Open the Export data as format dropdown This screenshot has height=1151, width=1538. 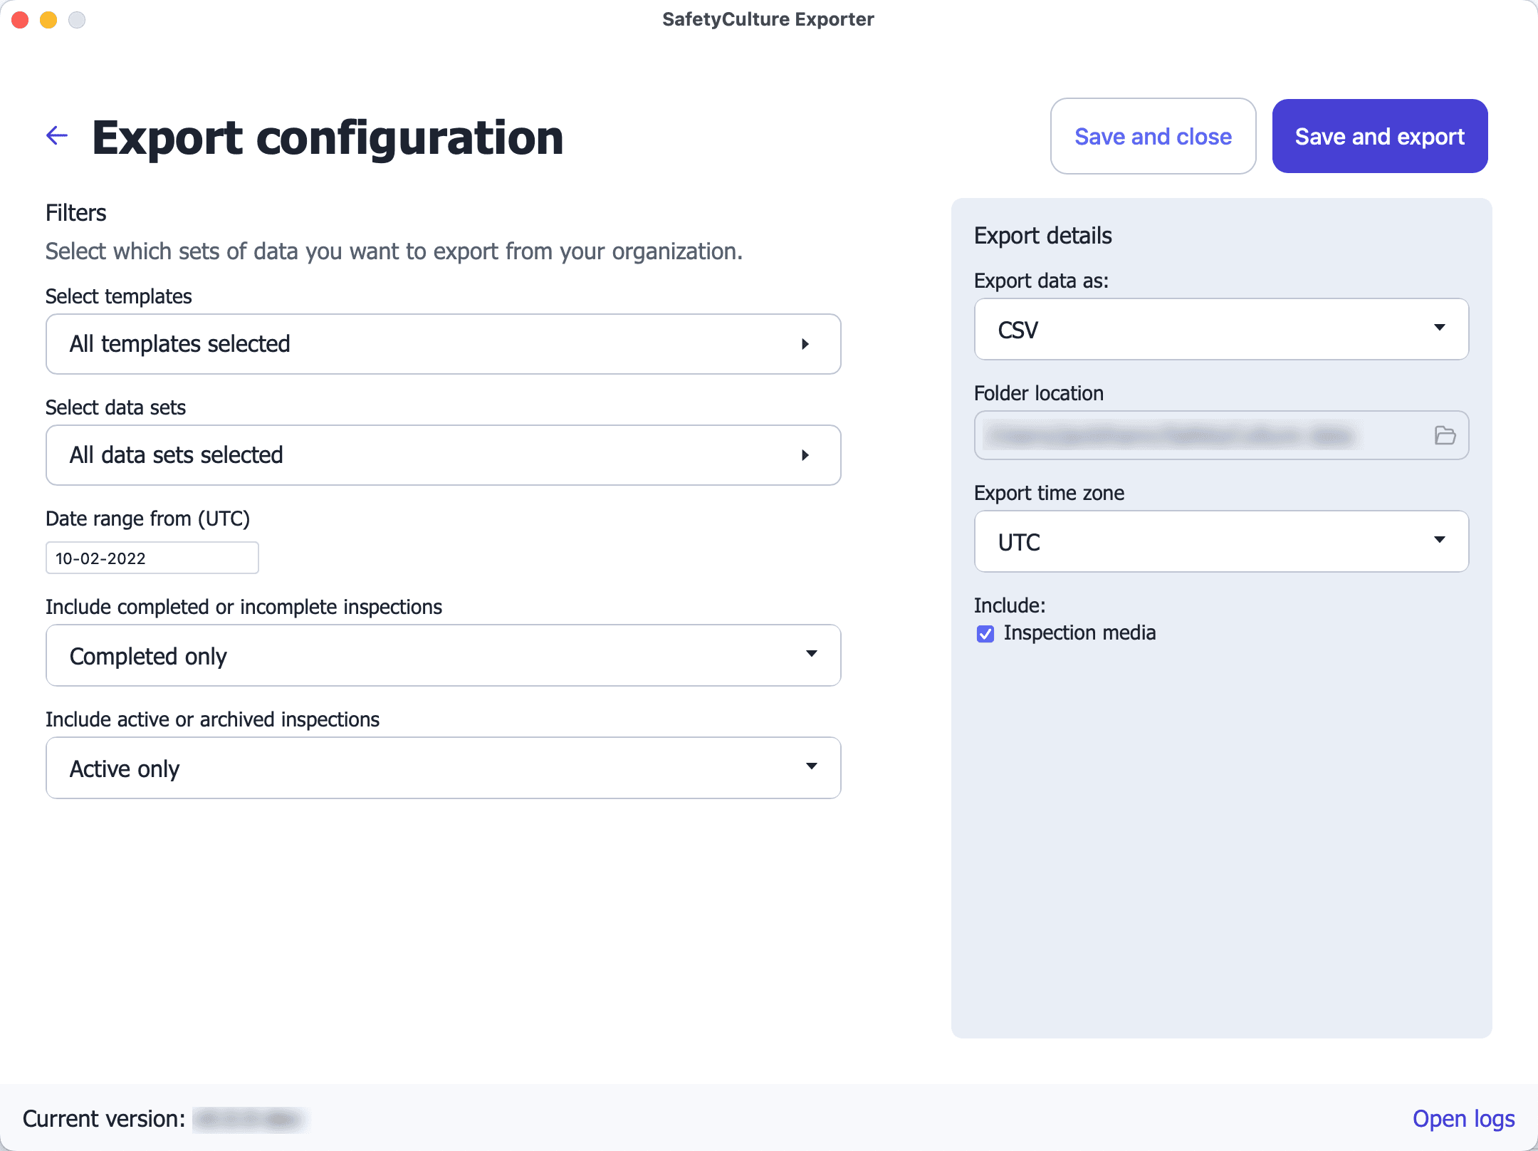[1221, 329]
